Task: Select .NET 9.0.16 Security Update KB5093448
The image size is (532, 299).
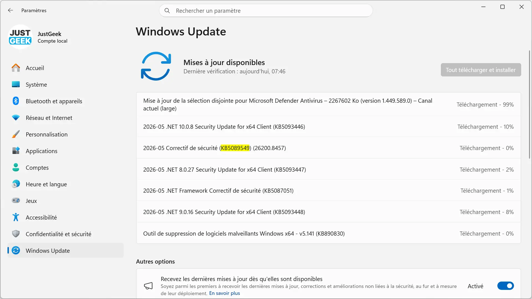Action: [328, 212]
